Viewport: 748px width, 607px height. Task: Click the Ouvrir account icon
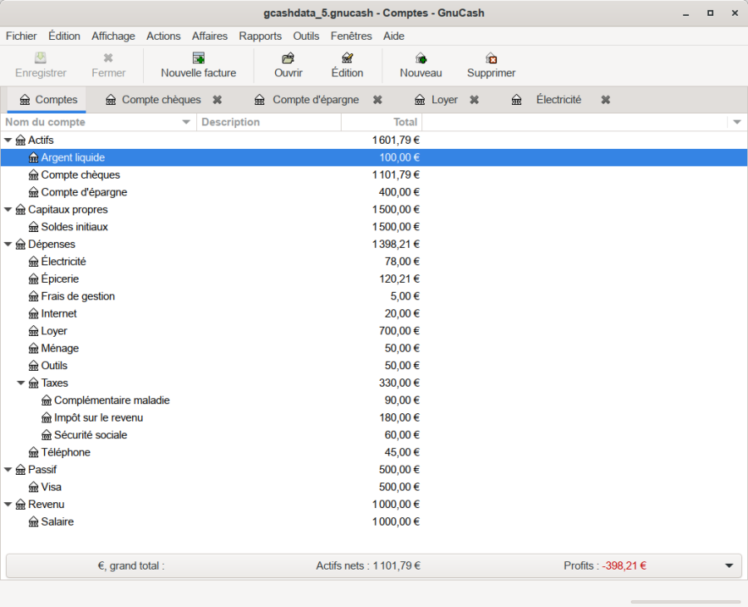coord(288,58)
